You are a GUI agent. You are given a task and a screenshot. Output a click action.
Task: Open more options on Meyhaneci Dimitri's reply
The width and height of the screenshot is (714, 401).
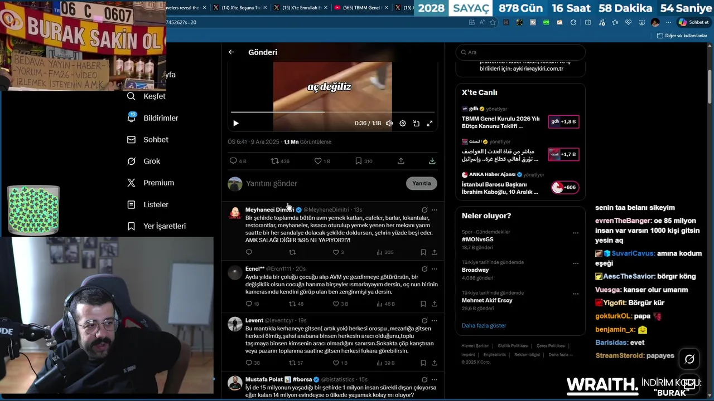(434, 210)
